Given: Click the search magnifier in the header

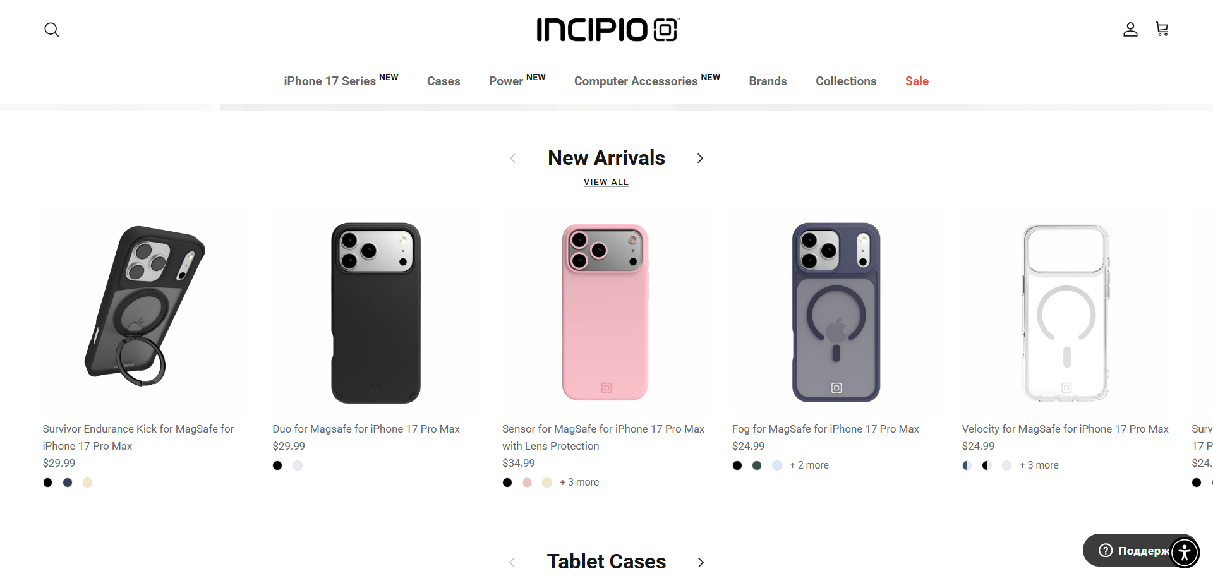Looking at the screenshot, I should (51, 29).
